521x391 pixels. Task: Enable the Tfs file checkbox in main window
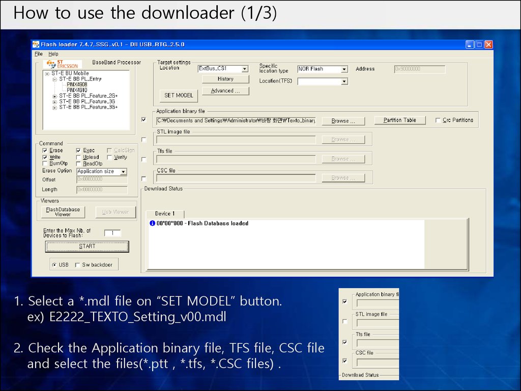143,159
